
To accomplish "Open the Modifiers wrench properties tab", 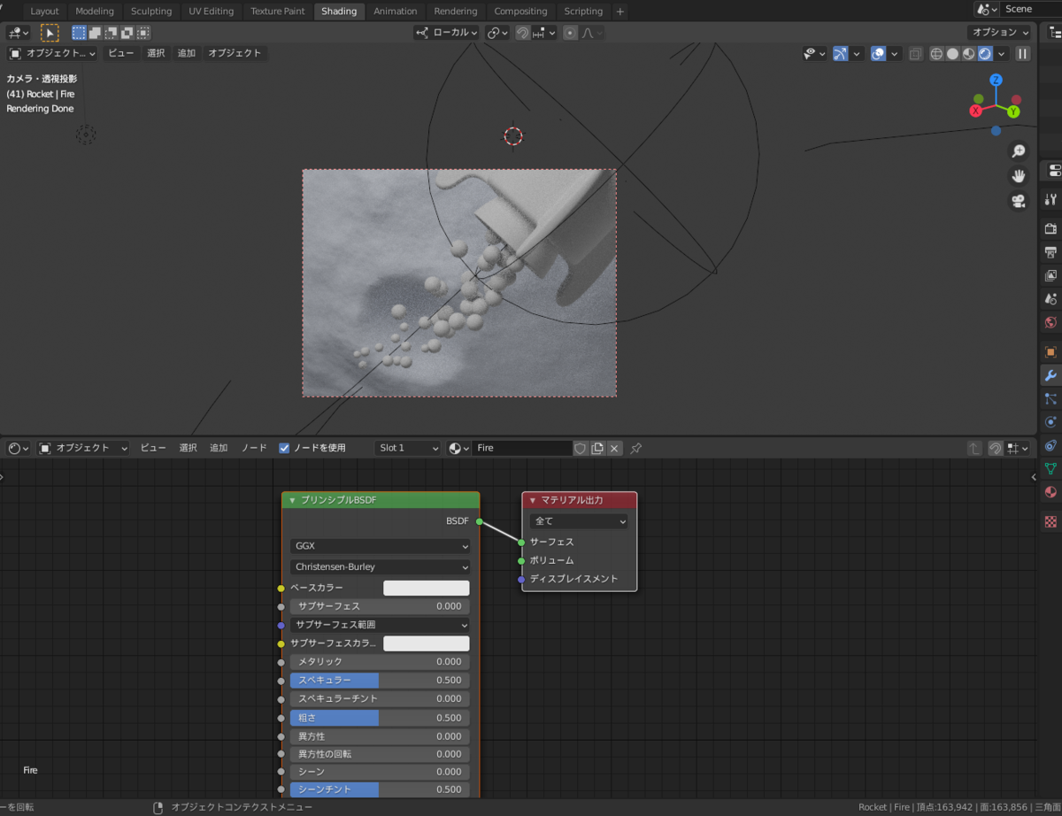I will pos(1050,375).
